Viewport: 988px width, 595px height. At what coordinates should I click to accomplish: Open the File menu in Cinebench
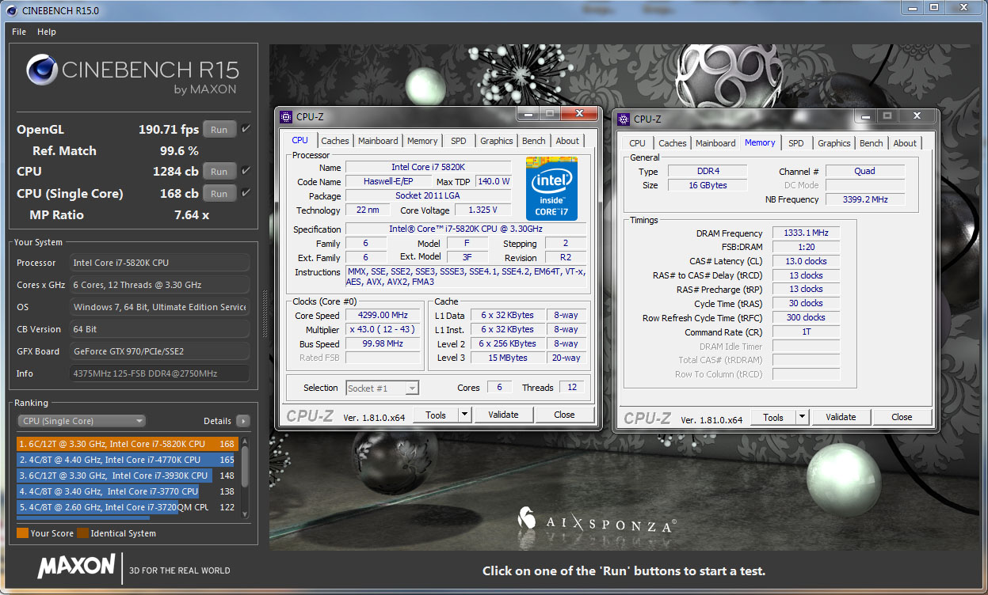click(x=19, y=32)
